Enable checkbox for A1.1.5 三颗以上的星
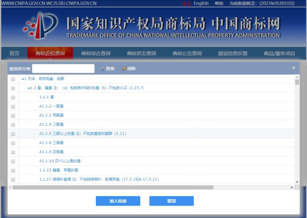 (x=13, y=134)
